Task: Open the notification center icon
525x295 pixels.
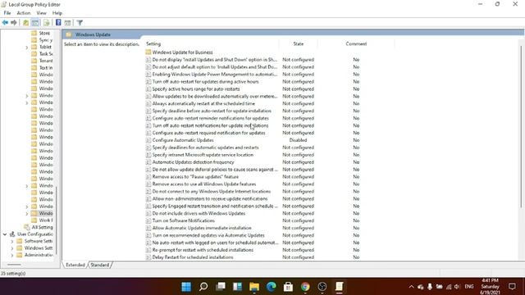Action: pos(512,286)
